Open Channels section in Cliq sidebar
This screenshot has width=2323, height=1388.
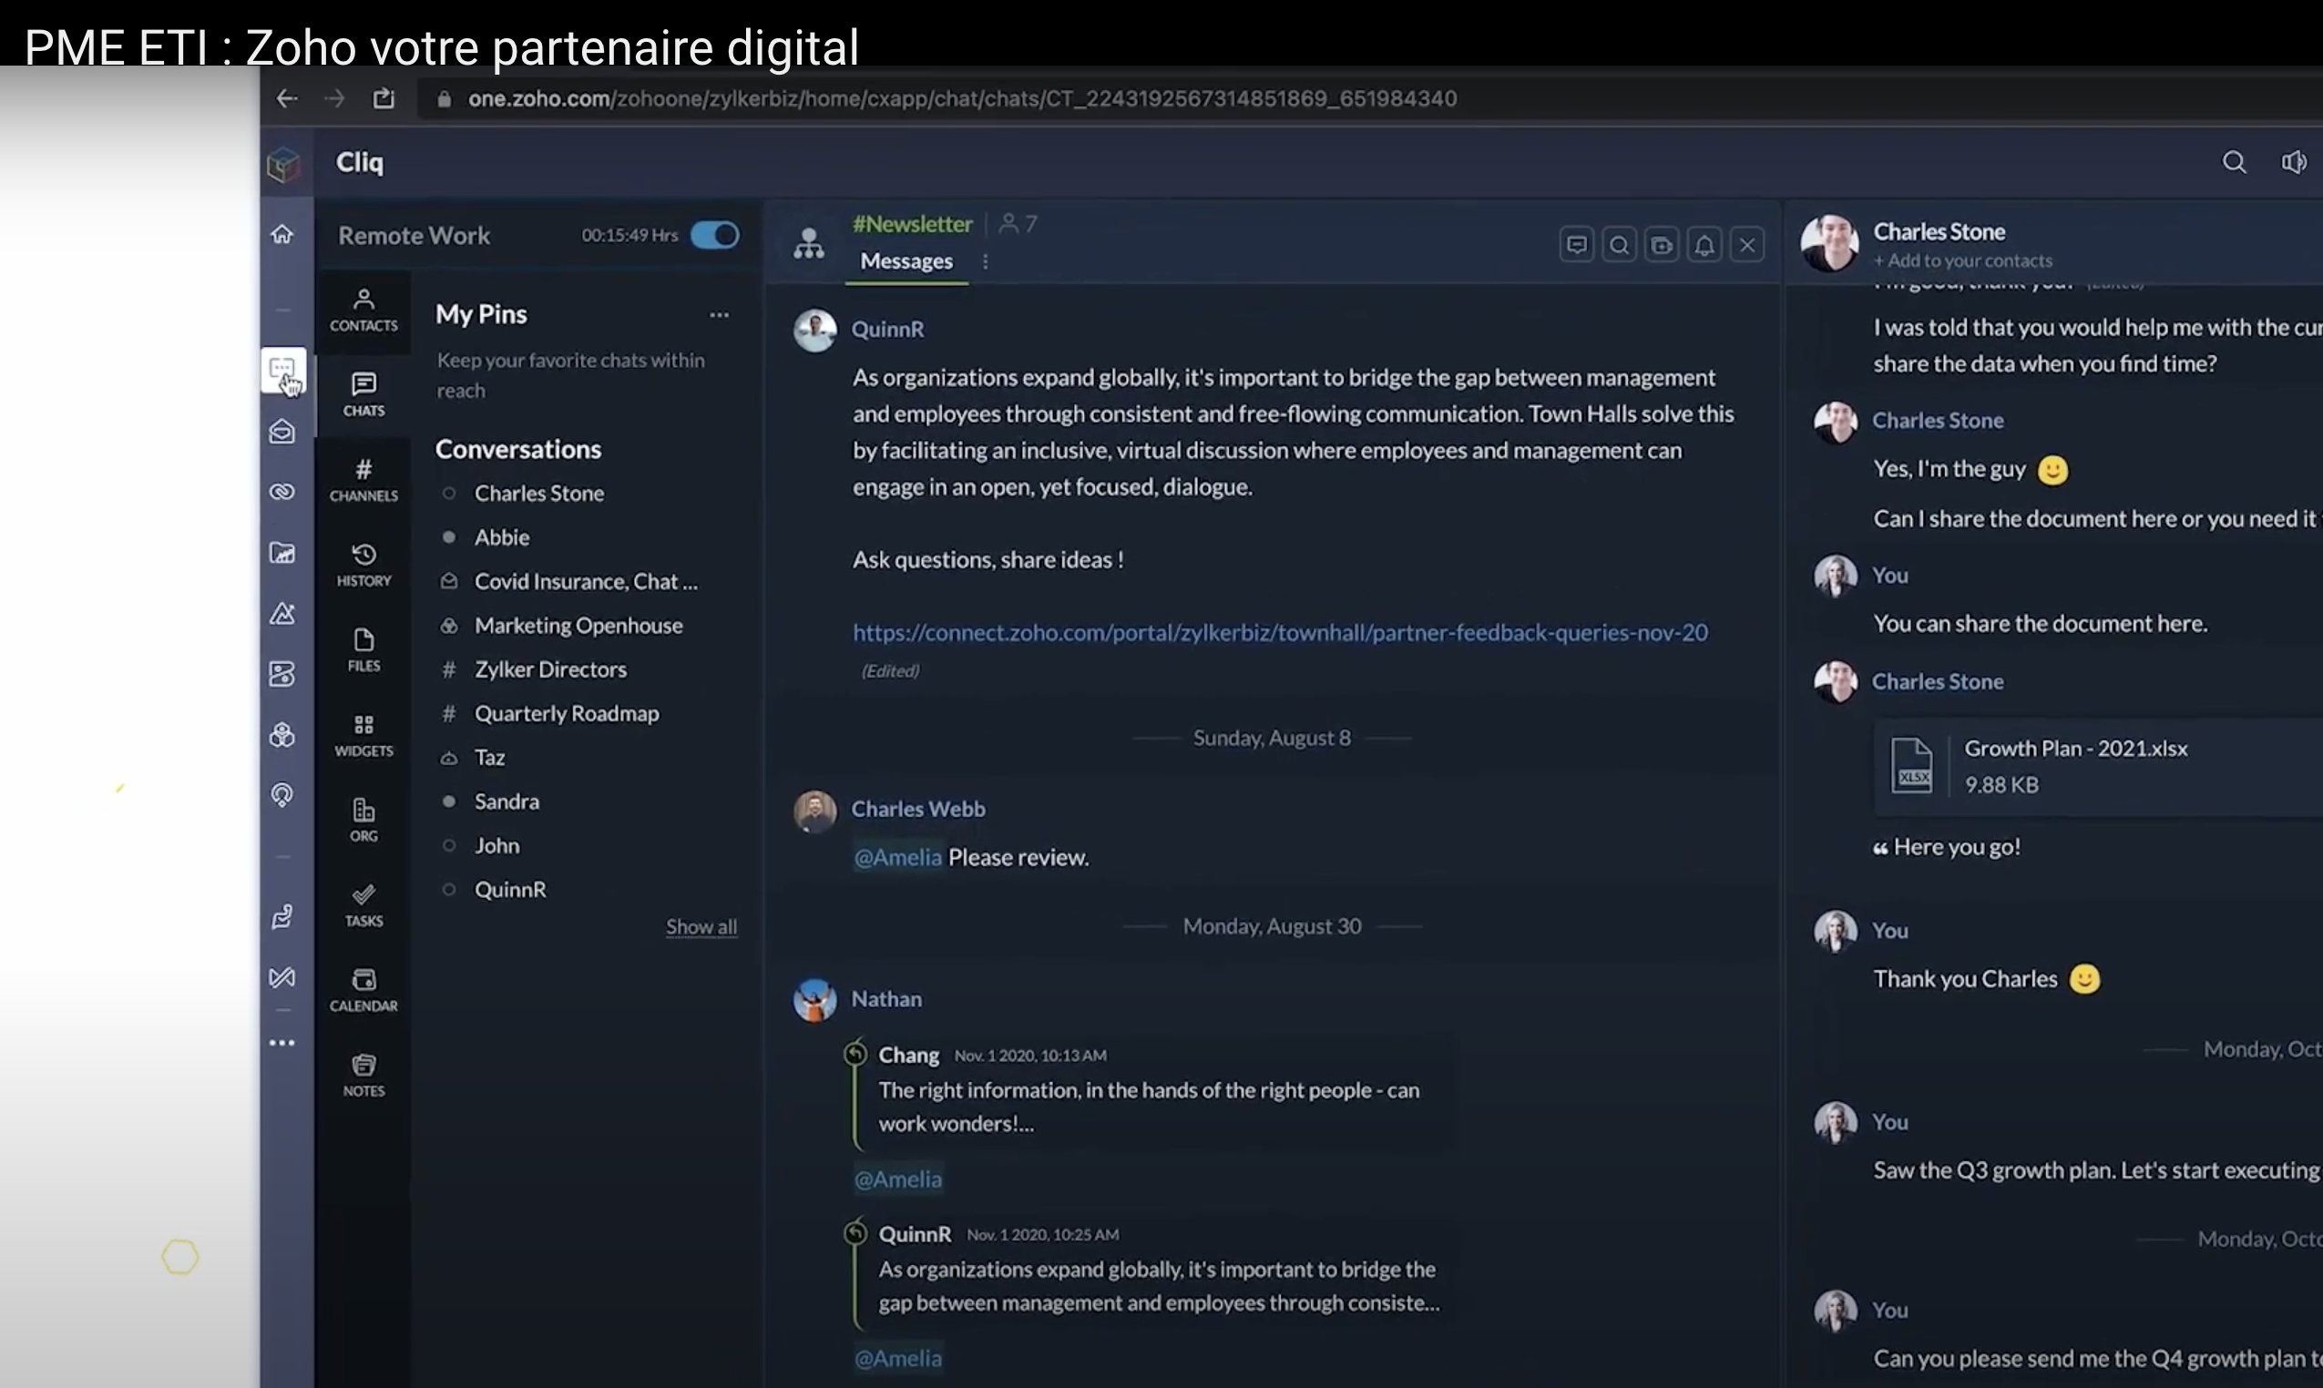[x=363, y=480]
